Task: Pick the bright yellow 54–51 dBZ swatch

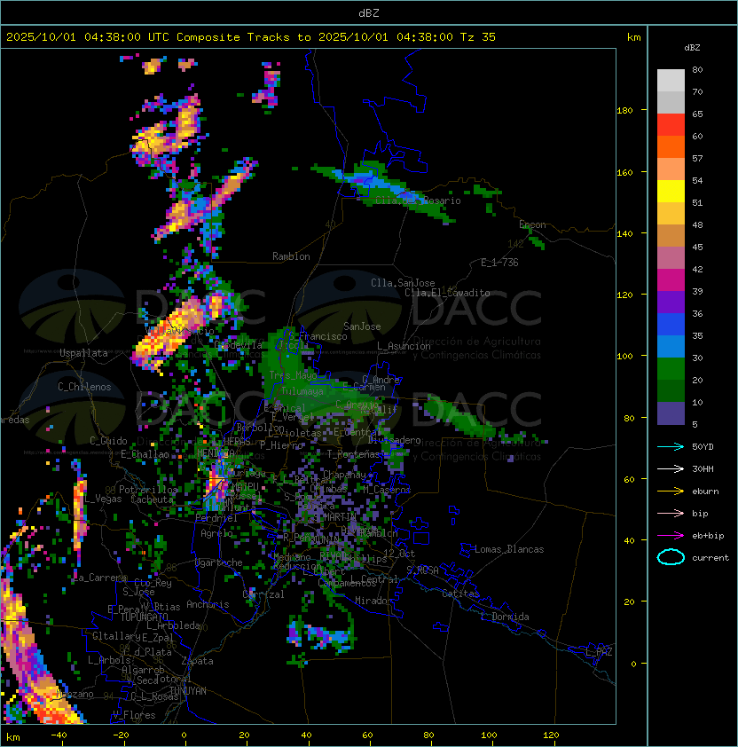Action: [671, 192]
